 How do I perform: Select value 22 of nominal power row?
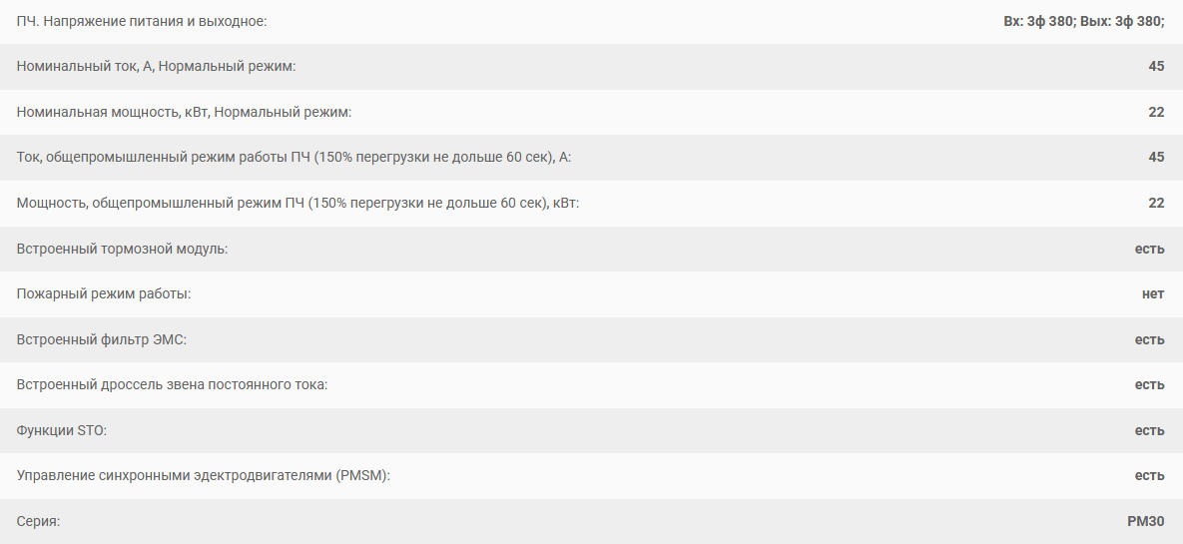click(1157, 112)
